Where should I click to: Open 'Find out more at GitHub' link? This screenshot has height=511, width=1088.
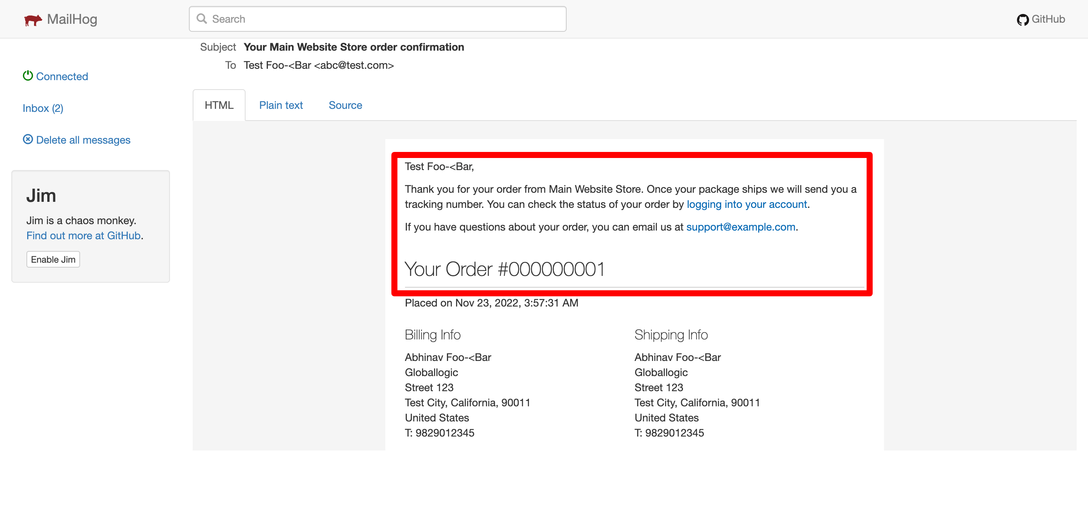coord(83,235)
